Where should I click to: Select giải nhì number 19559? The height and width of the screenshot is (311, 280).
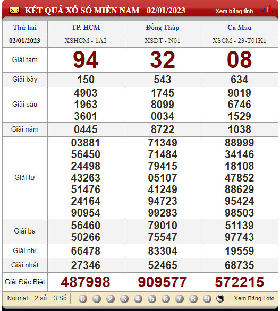[x=240, y=251]
